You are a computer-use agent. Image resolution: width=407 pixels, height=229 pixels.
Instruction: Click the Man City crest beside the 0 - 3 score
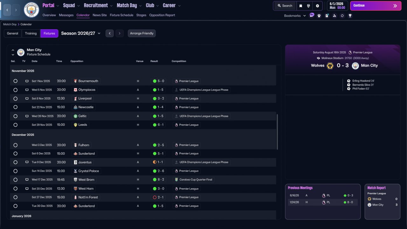coord(355,66)
